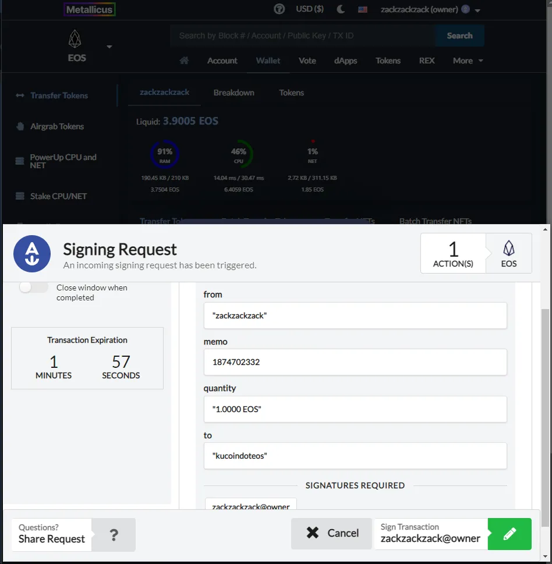Click the Liquid 3.9005 EOS balance
The width and height of the screenshot is (552, 564).
[177, 121]
